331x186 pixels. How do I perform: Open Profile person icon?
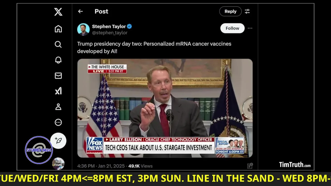pyautogui.click(x=58, y=107)
